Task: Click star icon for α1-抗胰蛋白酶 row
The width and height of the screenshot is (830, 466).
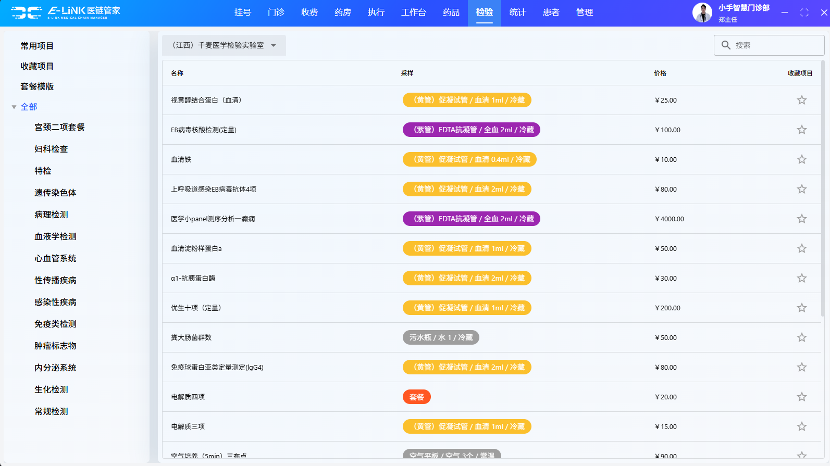Action: 801,278
